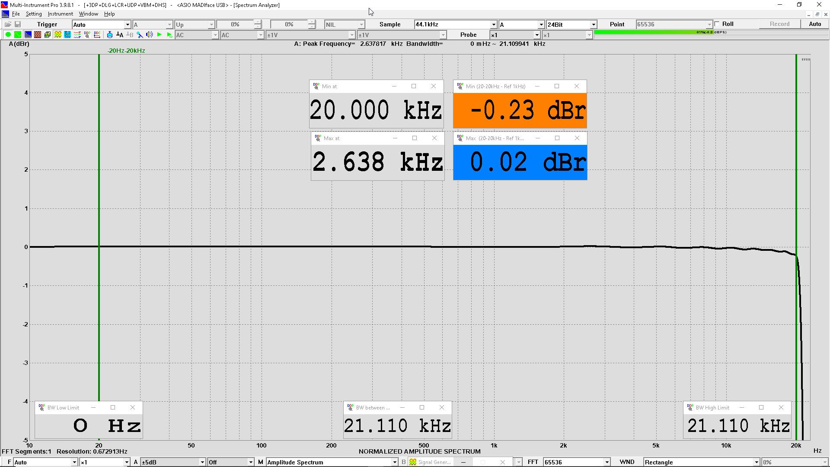
Task: Click the DDP icon in BW Low Limit window
Action: (x=41, y=407)
